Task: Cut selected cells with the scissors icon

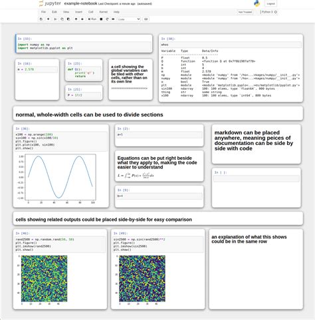Action: [55, 19]
